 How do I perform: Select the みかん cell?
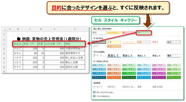(18, 53)
